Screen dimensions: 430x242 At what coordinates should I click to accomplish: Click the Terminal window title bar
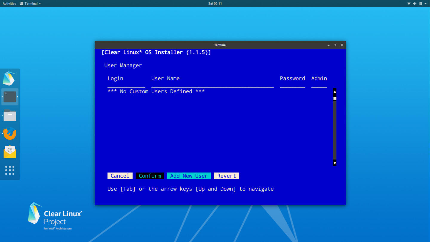coord(220,45)
